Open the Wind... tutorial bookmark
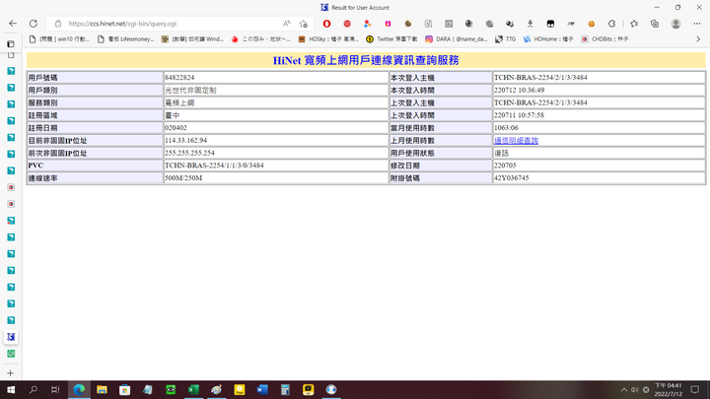Screen dimensions: 710x399 point(192,39)
